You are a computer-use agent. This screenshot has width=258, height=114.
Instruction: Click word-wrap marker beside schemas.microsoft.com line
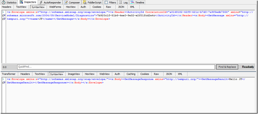4,15
